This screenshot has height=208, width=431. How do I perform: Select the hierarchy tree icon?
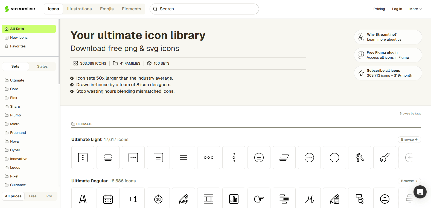click(x=360, y=199)
